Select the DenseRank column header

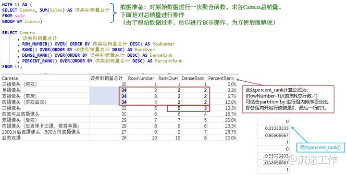(x=194, y=78)
